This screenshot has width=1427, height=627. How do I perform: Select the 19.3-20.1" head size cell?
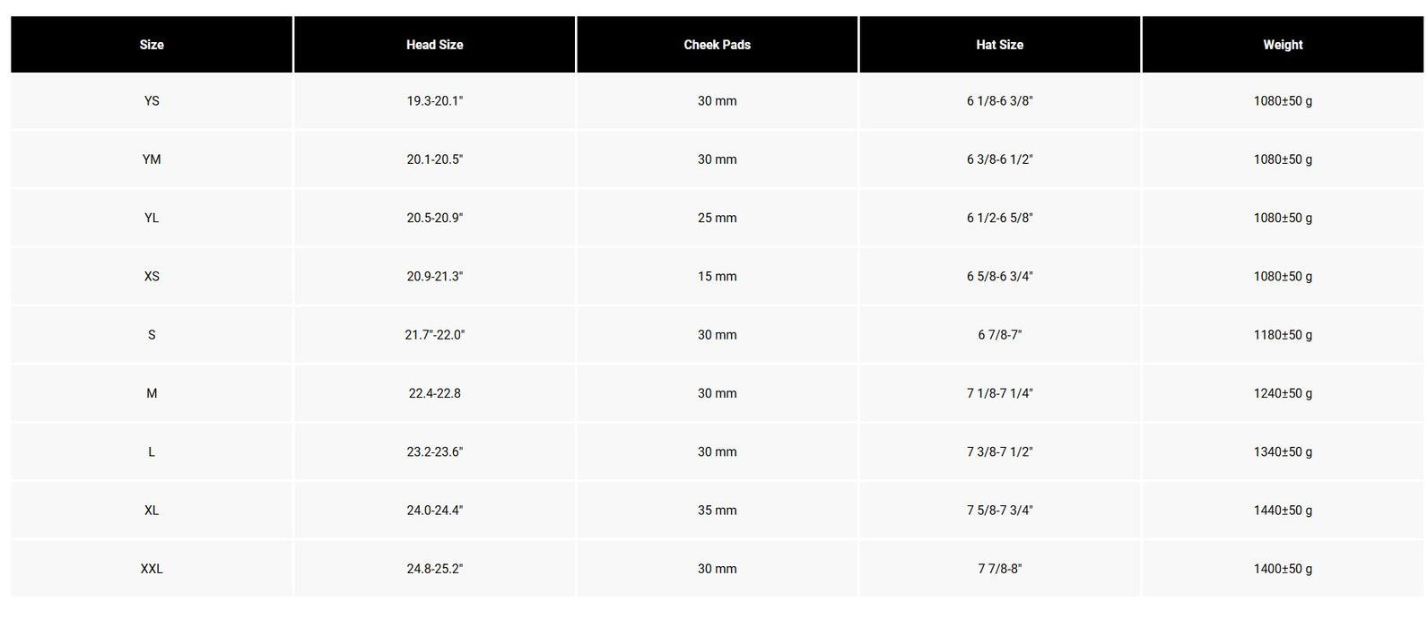[x=434, y=101]
